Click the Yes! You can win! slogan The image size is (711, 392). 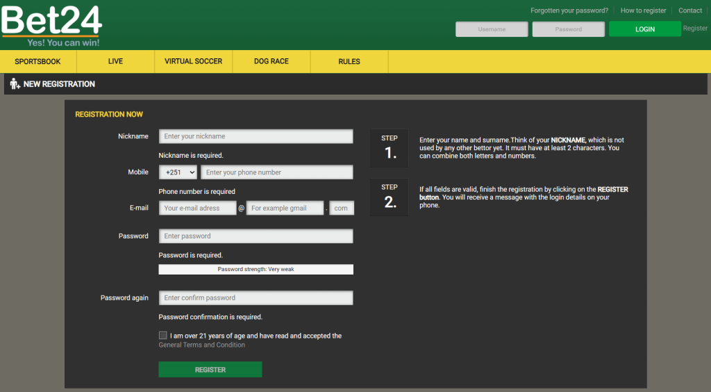63,42
